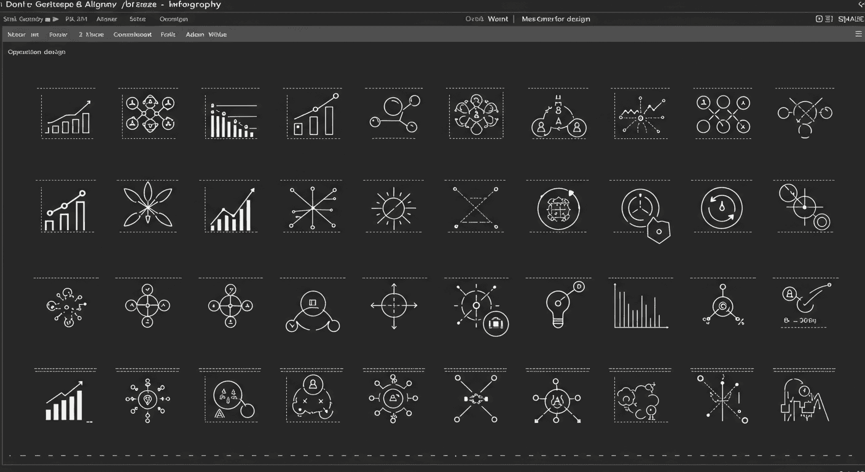Select the two people linked in a circle icon
865x472 pixels.
[558, 118]
